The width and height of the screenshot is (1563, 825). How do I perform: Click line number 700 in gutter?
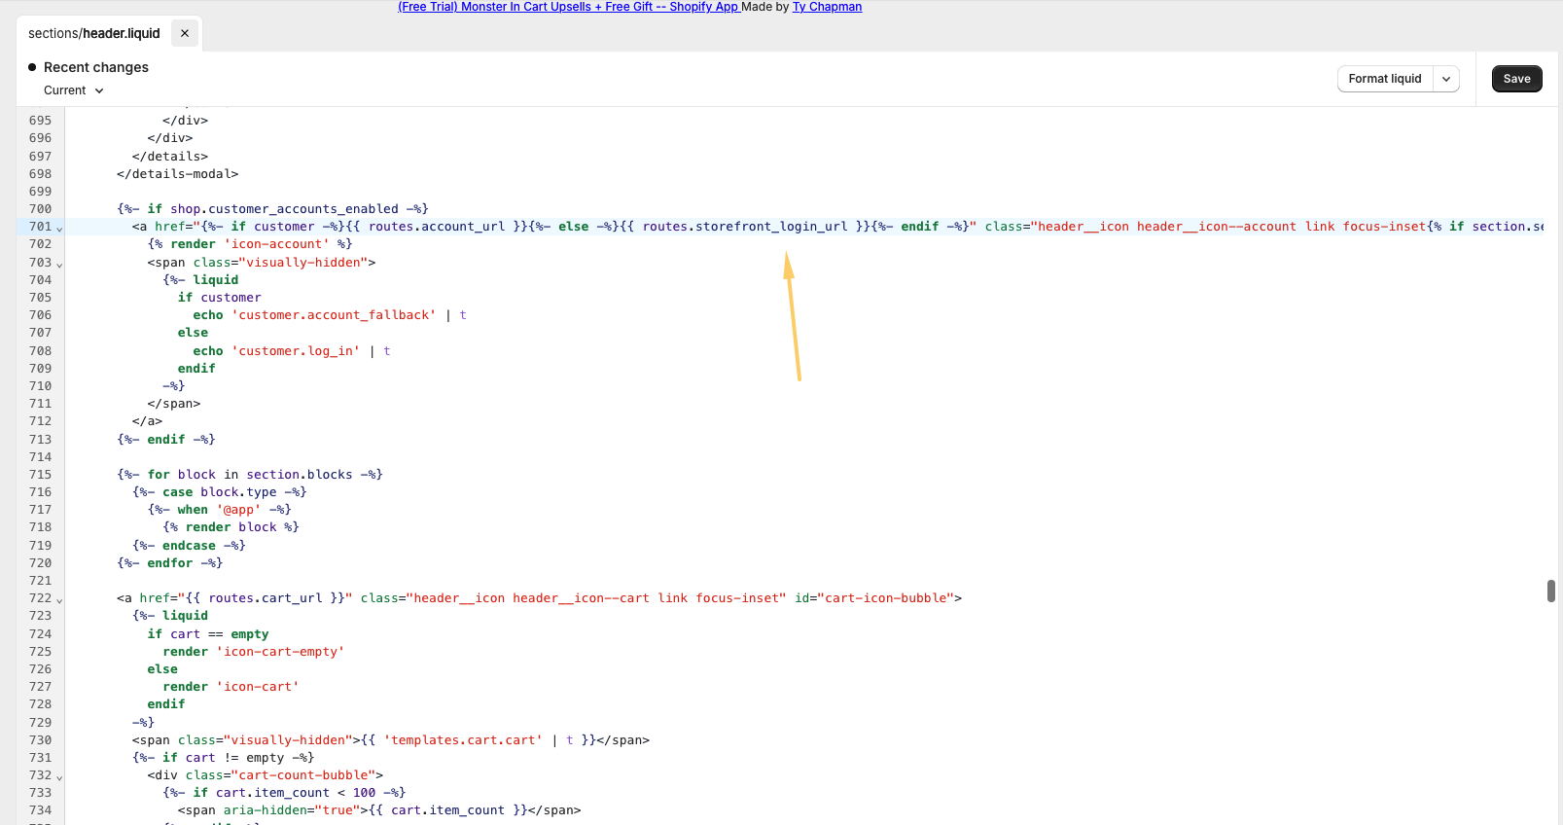point(40,209)
